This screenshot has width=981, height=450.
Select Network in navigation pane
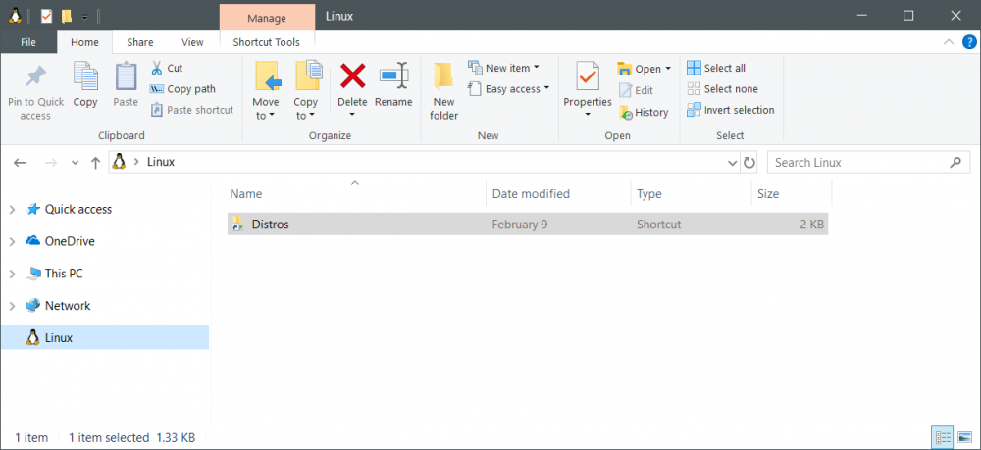68,306
